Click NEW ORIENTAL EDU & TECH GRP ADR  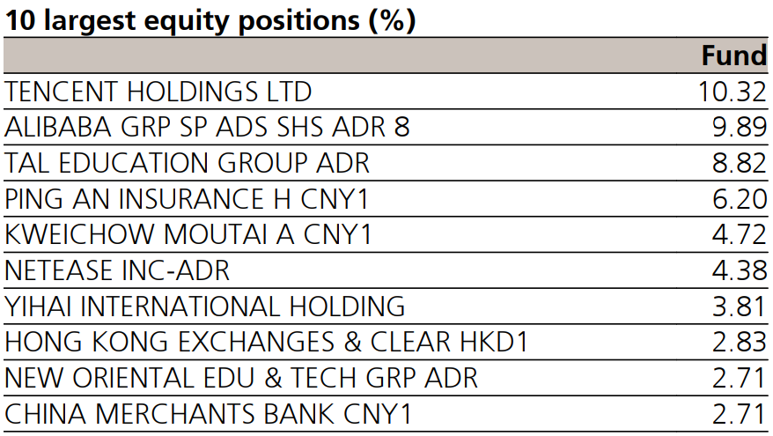click(x=241, y=378)
